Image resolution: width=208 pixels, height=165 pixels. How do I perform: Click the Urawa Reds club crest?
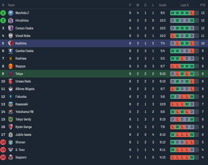coord(11,81)
